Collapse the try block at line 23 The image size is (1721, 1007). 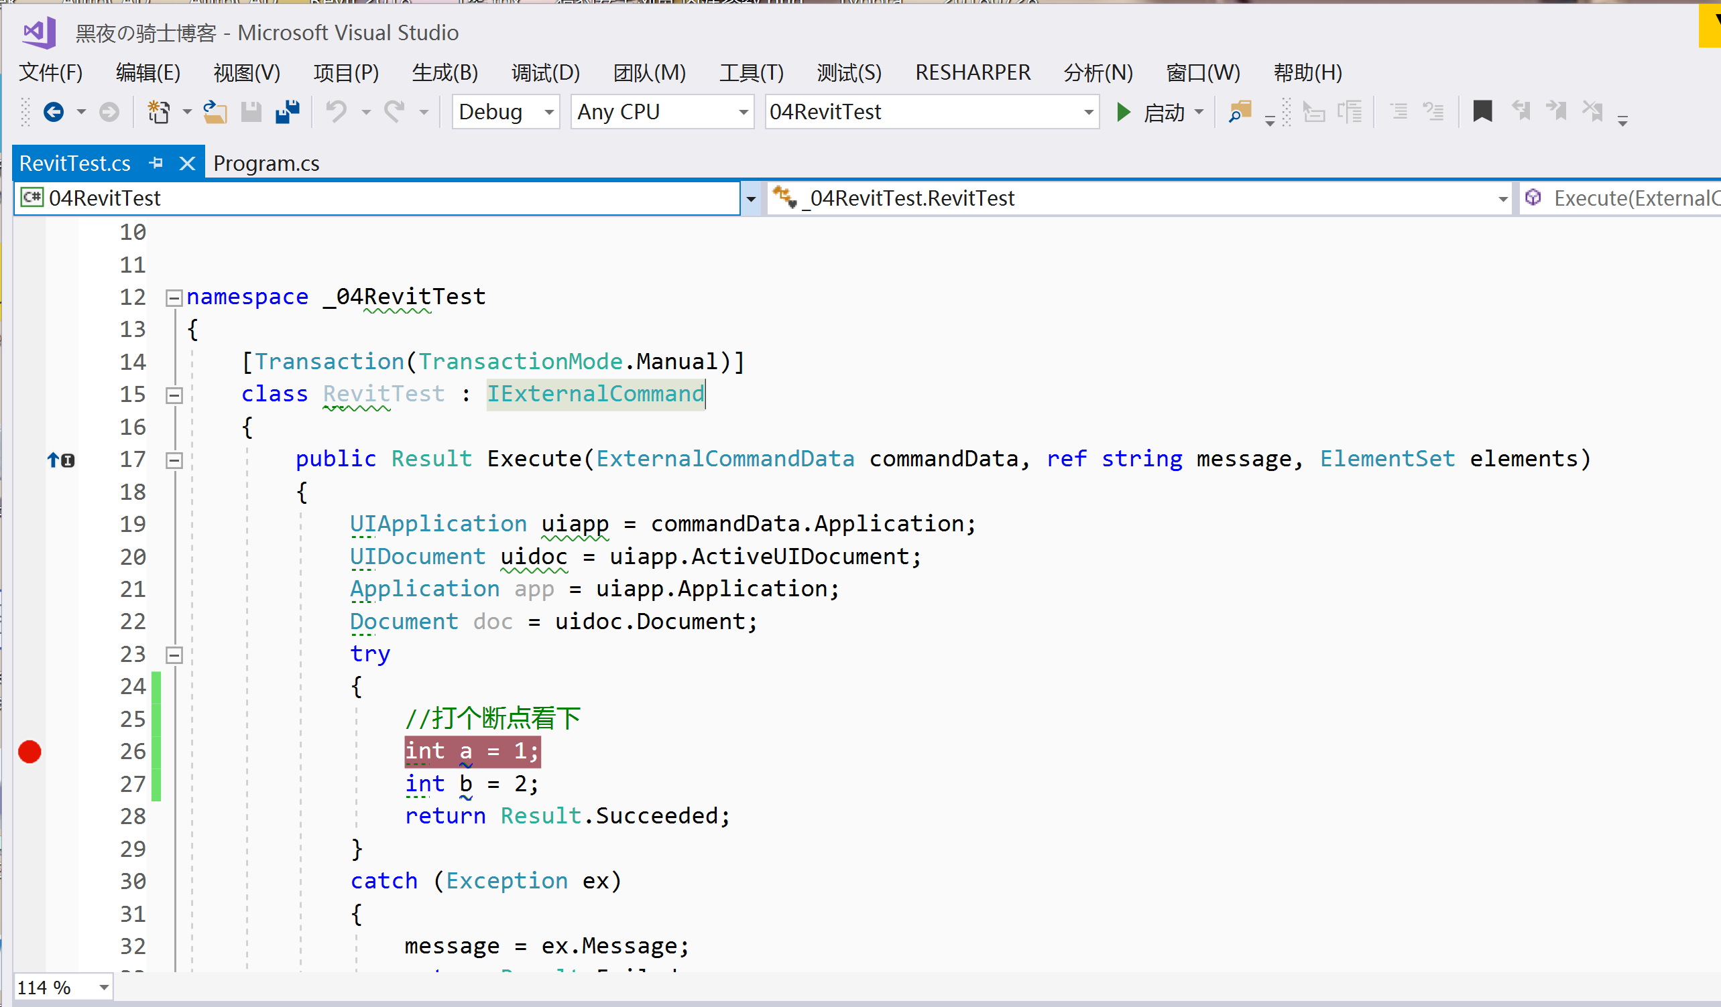click(174, 655)
